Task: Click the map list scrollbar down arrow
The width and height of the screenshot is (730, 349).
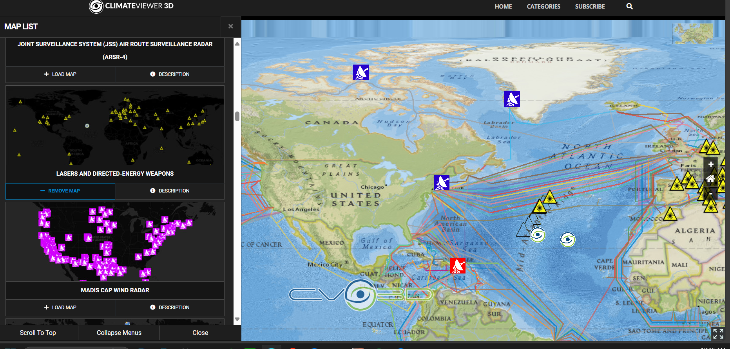Action: click(x=237, y=319)
